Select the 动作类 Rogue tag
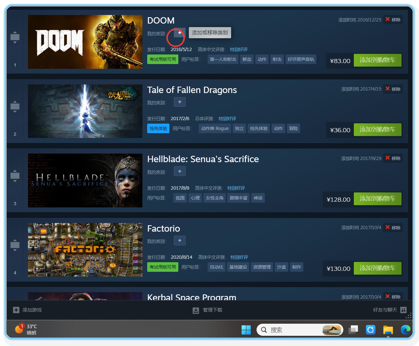The height and width of the screenshot is (346, 419). (x=215, y=128)
